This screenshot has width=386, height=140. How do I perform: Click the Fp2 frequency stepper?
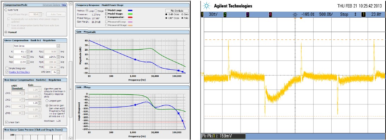click(58, 57)
